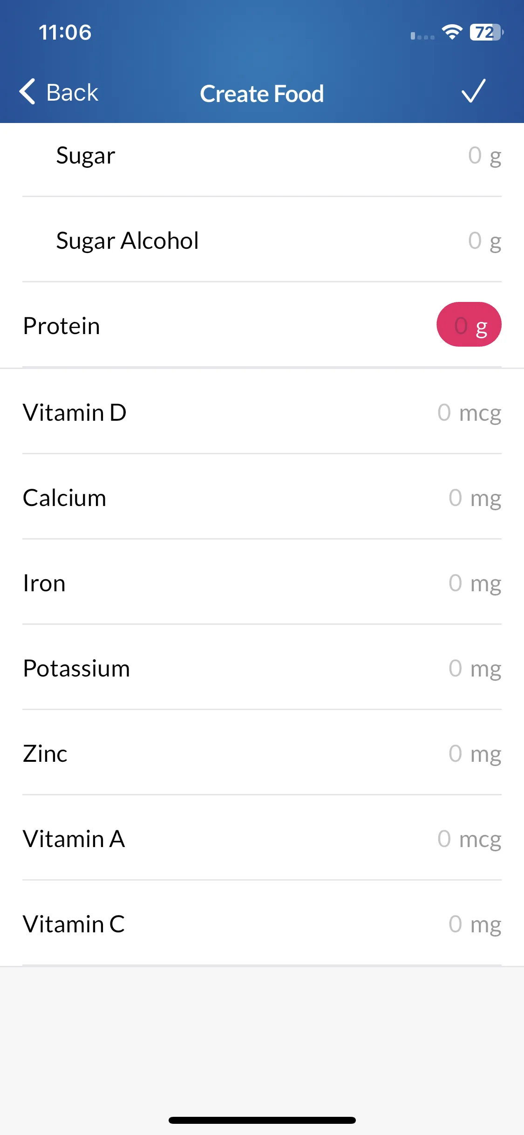Select the Potassium row label
Image resolution: width=524 pixels, height=1135 pixels.
(76, 668)
